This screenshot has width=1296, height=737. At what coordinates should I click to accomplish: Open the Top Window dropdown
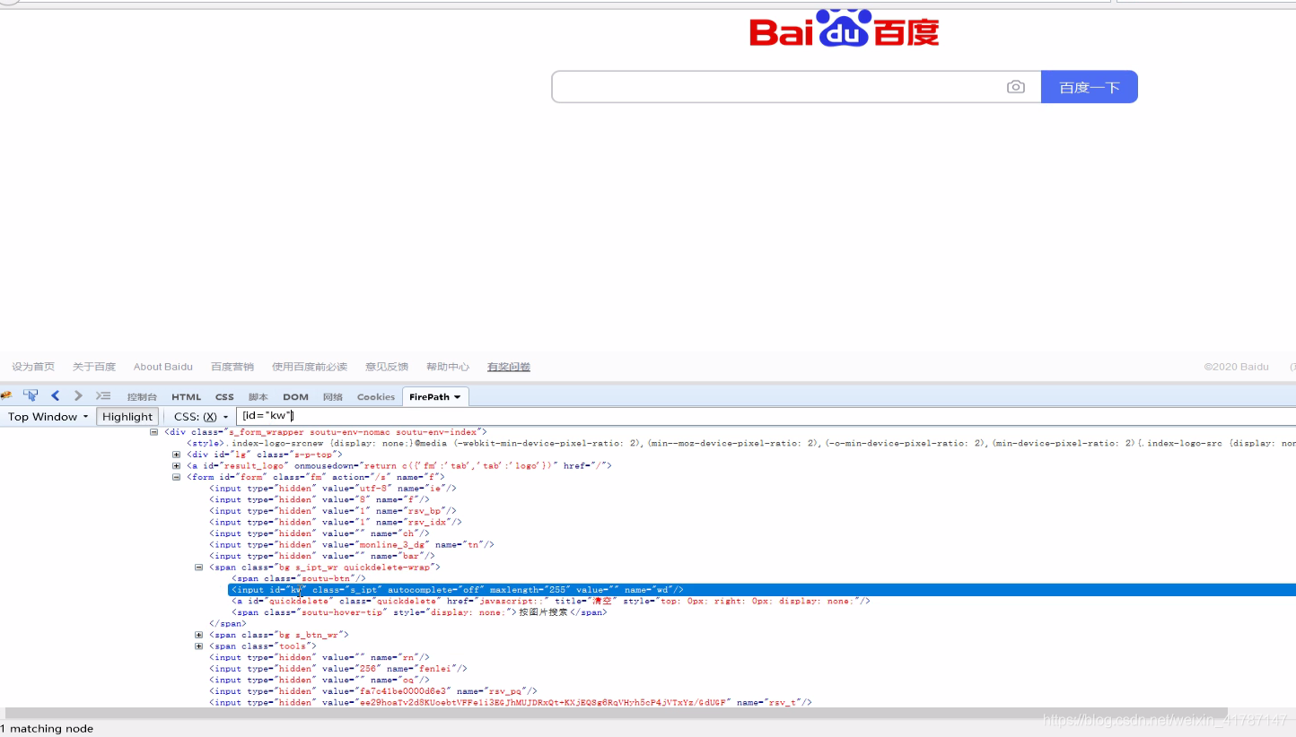[x=48, y=417]
